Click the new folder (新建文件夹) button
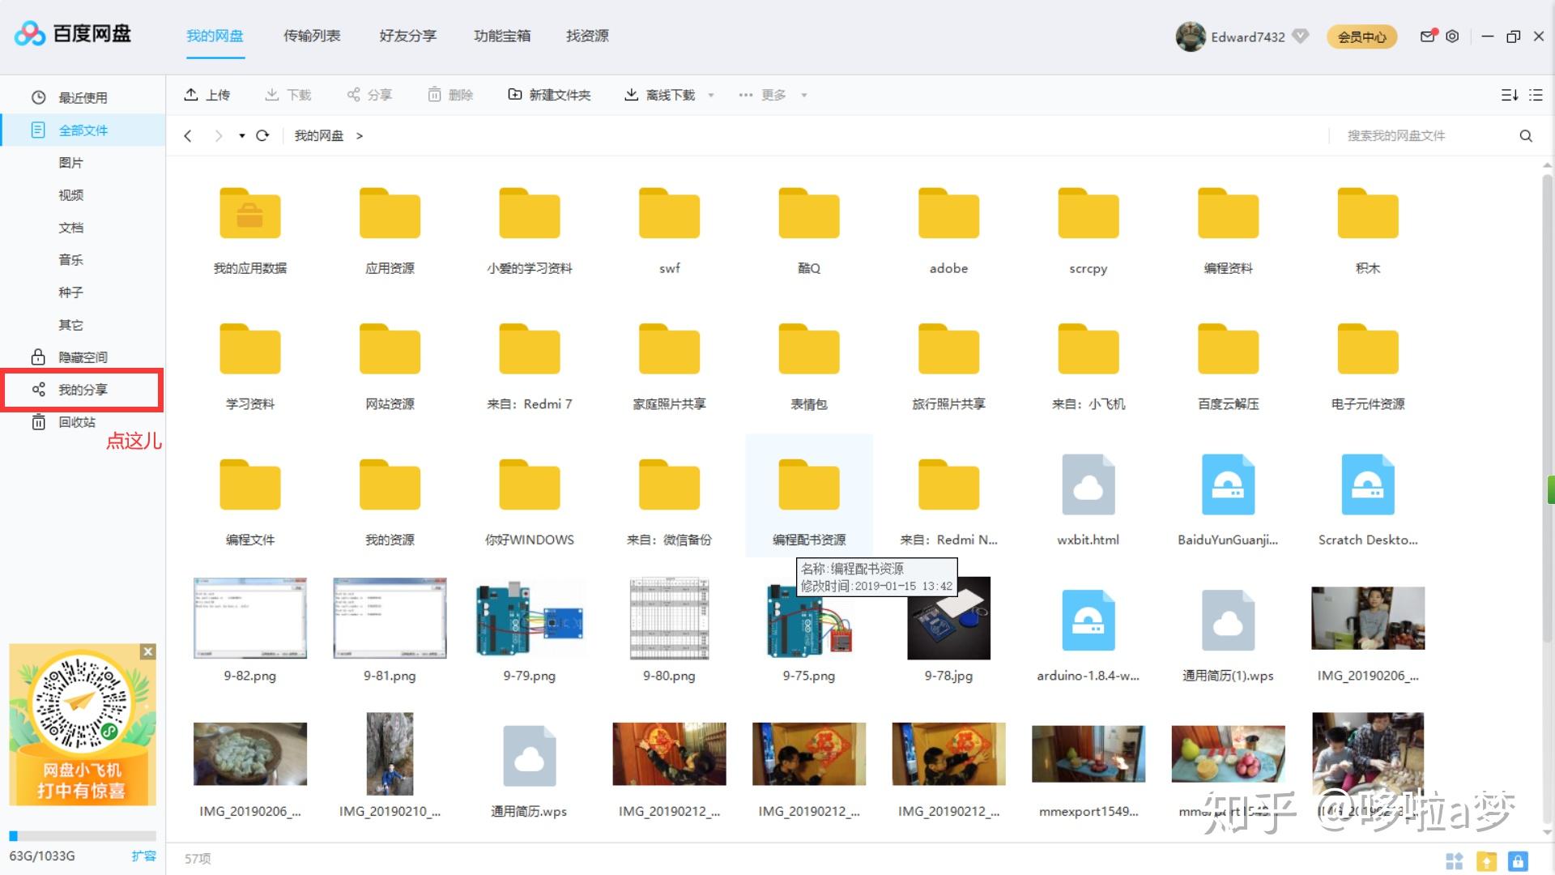The image size is (1555, 875). click(549, 95)
